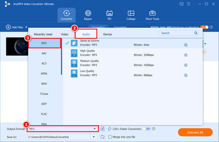Click Bitrate: 96kbps text
This screenshot has width=219, height=142.
(143, 75)
